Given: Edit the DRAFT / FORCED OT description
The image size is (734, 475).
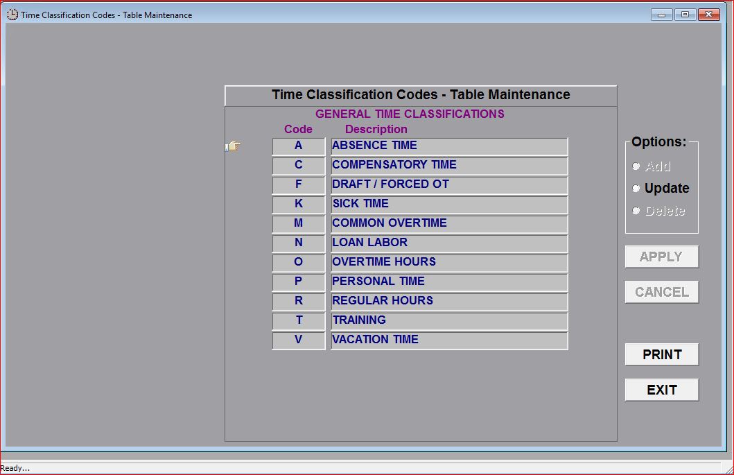Looking at the screenshot, I should 448,184.
